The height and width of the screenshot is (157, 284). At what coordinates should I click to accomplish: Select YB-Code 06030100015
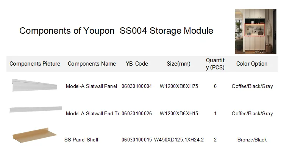coord(137,140)
